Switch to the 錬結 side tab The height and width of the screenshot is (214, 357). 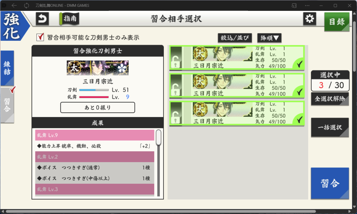point(7,68)
